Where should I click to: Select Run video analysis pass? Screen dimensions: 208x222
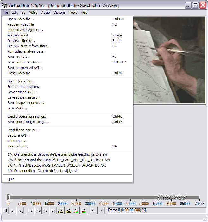67,51
